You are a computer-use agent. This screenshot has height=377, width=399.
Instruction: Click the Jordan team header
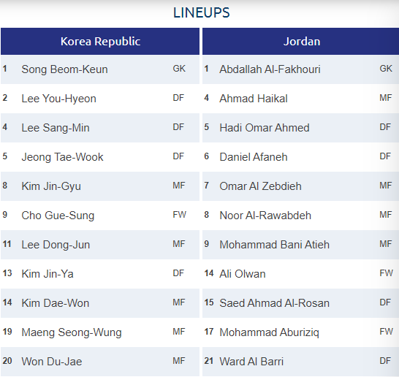coord(301,42)
